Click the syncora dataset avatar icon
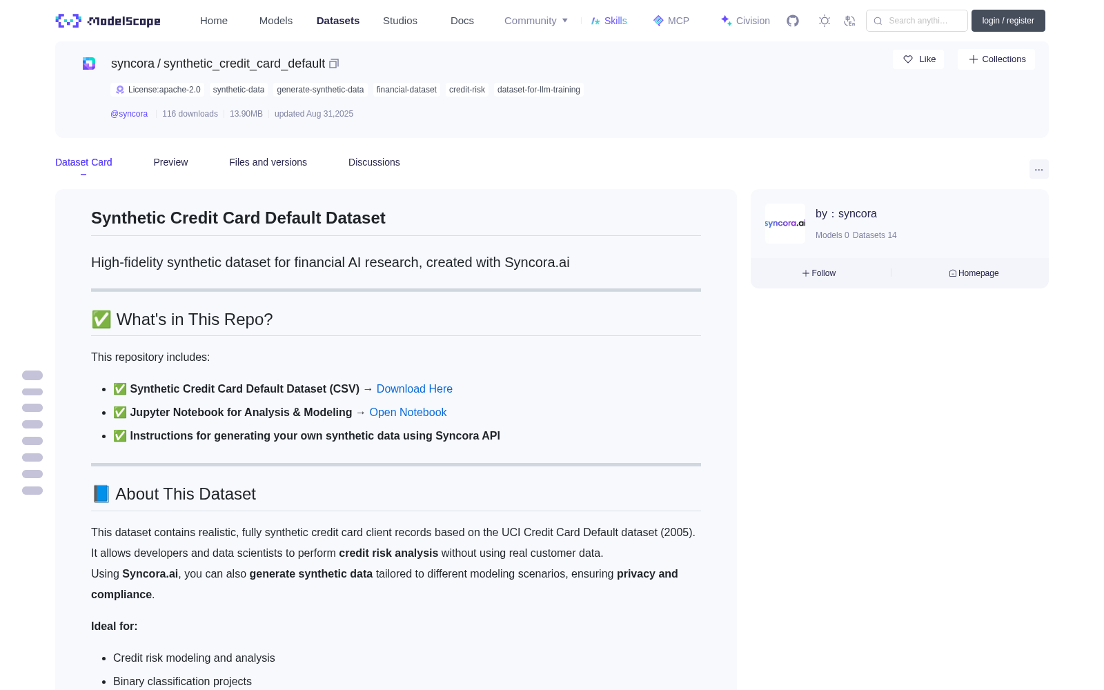Image resolution: width=1104 pixels, height=690 pixels. point(89,63)
